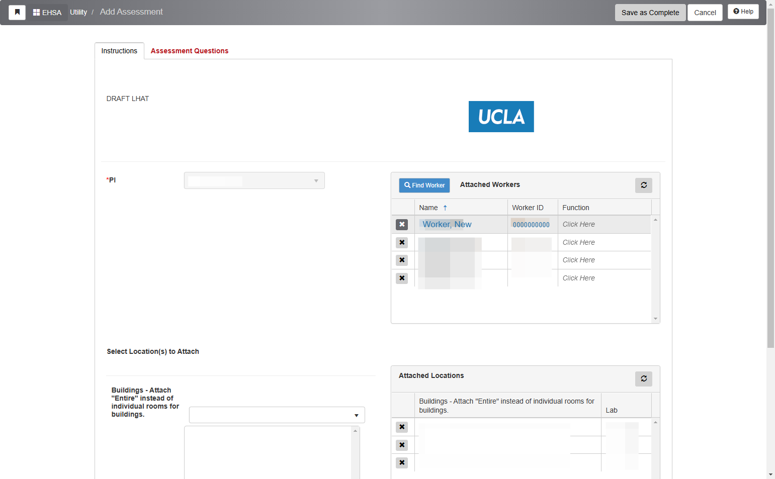Screen dimensions: 775x479
Task: Open the EHSA grid menu
Action: tap(47, 12)
